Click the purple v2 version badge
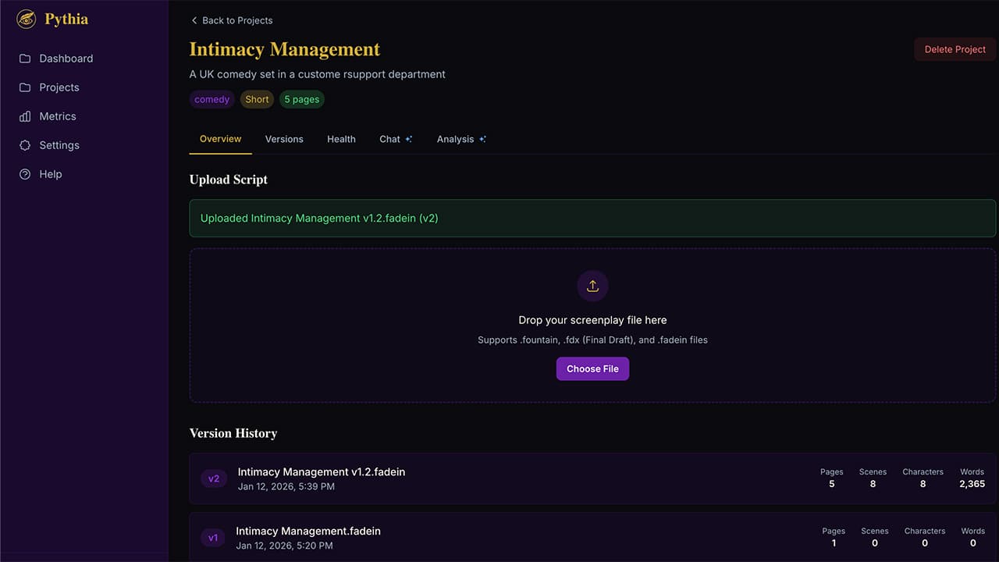 tap(214, 478)
